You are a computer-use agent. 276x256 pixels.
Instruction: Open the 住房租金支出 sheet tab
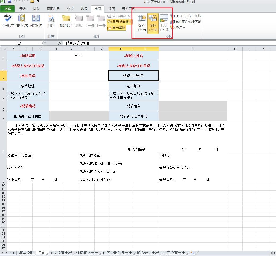[87, 253]
